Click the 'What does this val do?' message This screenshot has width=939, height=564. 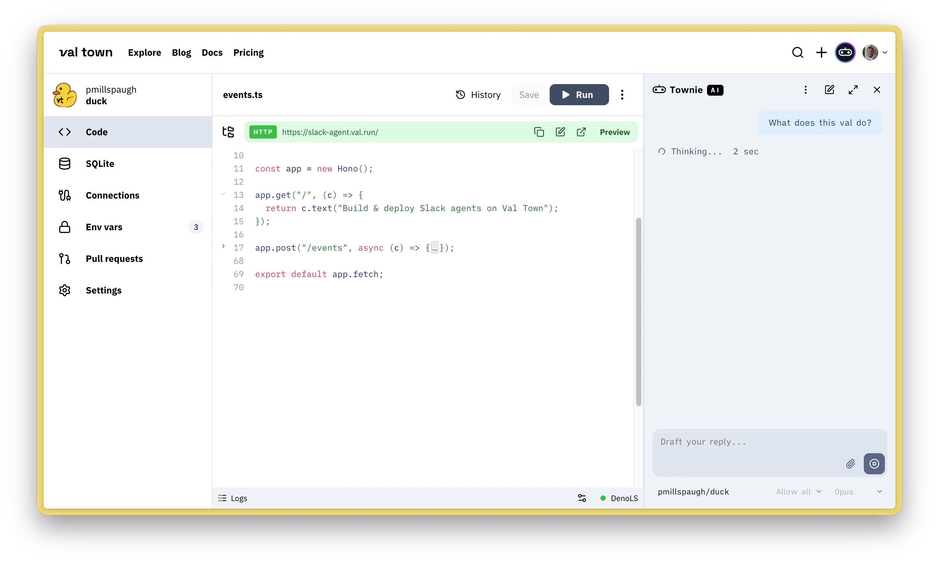[x=820, y=123]
